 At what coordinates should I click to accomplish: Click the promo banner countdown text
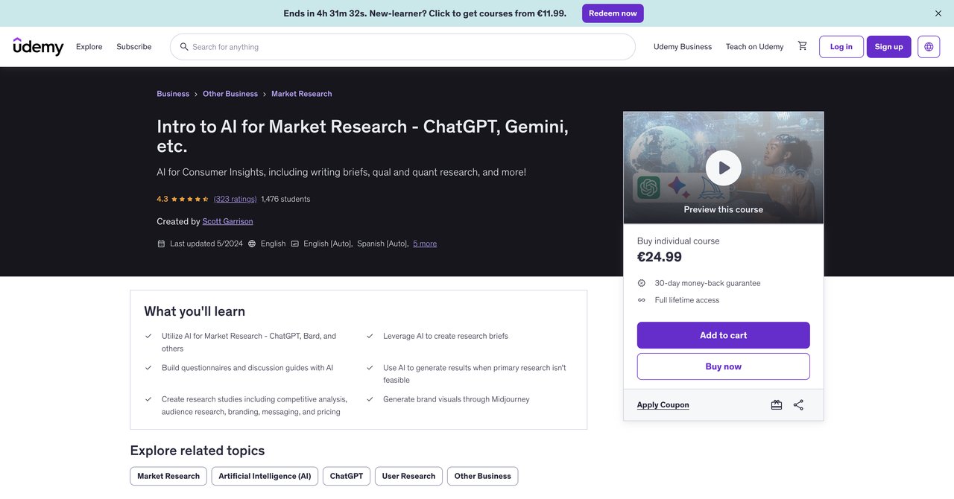point(425,13)
